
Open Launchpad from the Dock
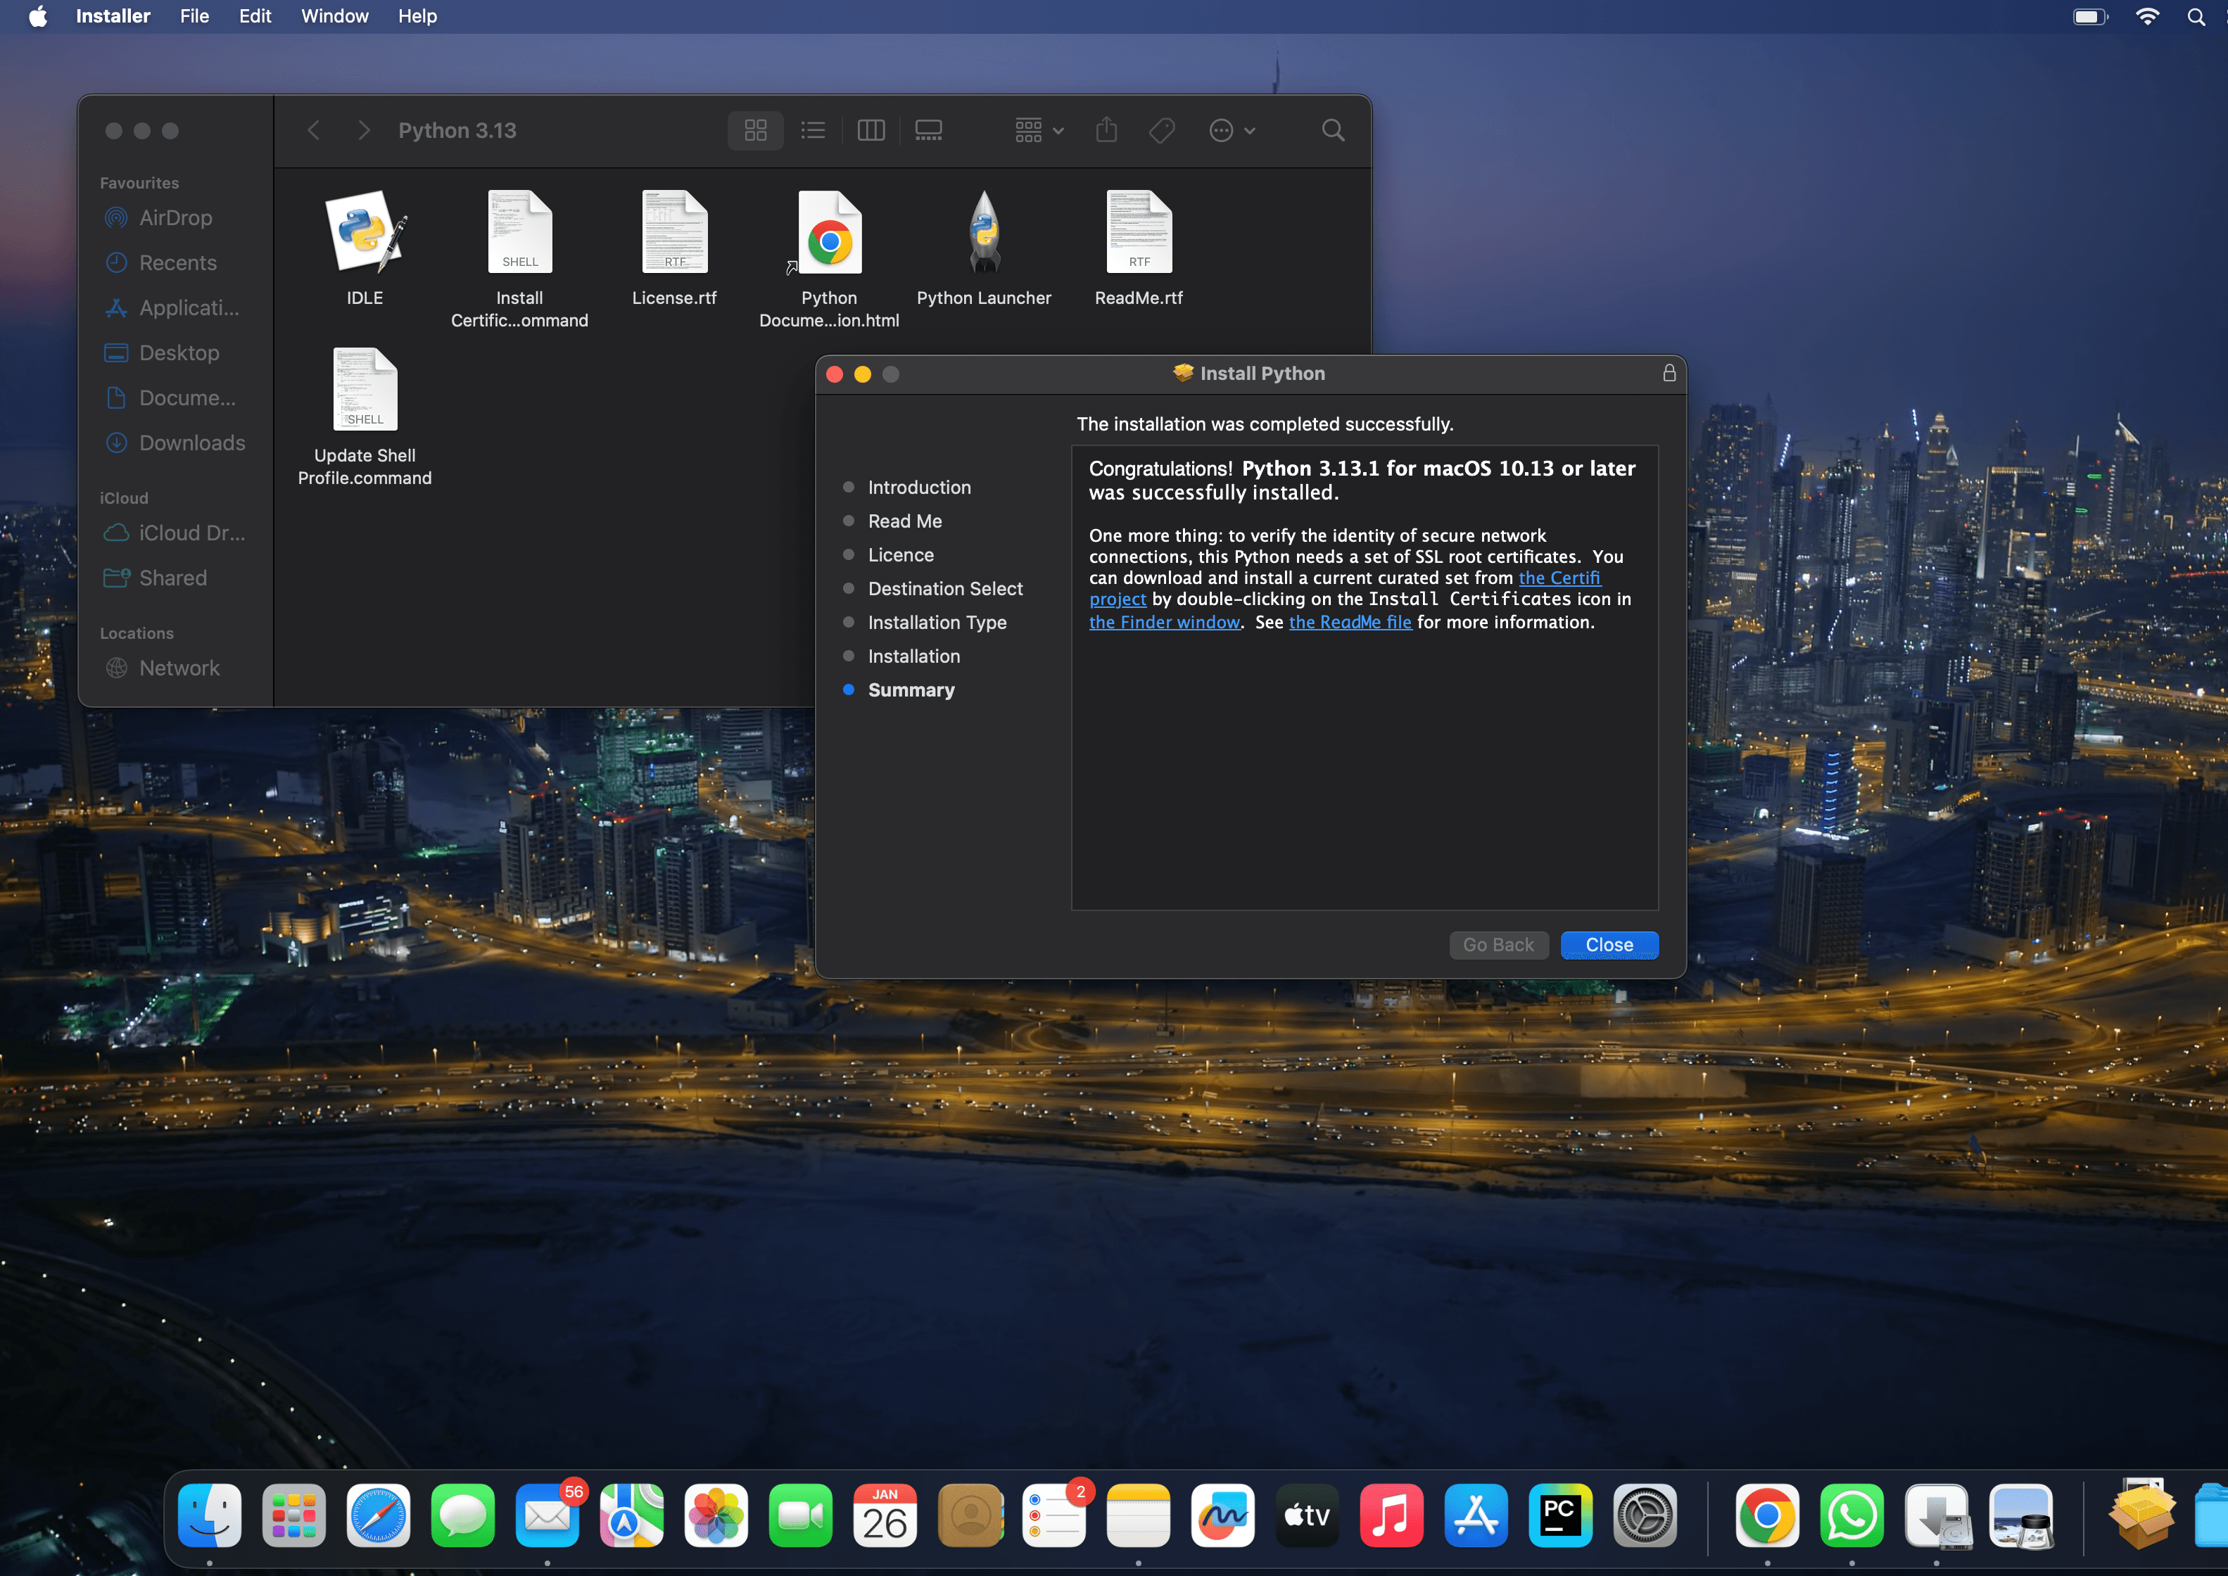click(294, 1515)
